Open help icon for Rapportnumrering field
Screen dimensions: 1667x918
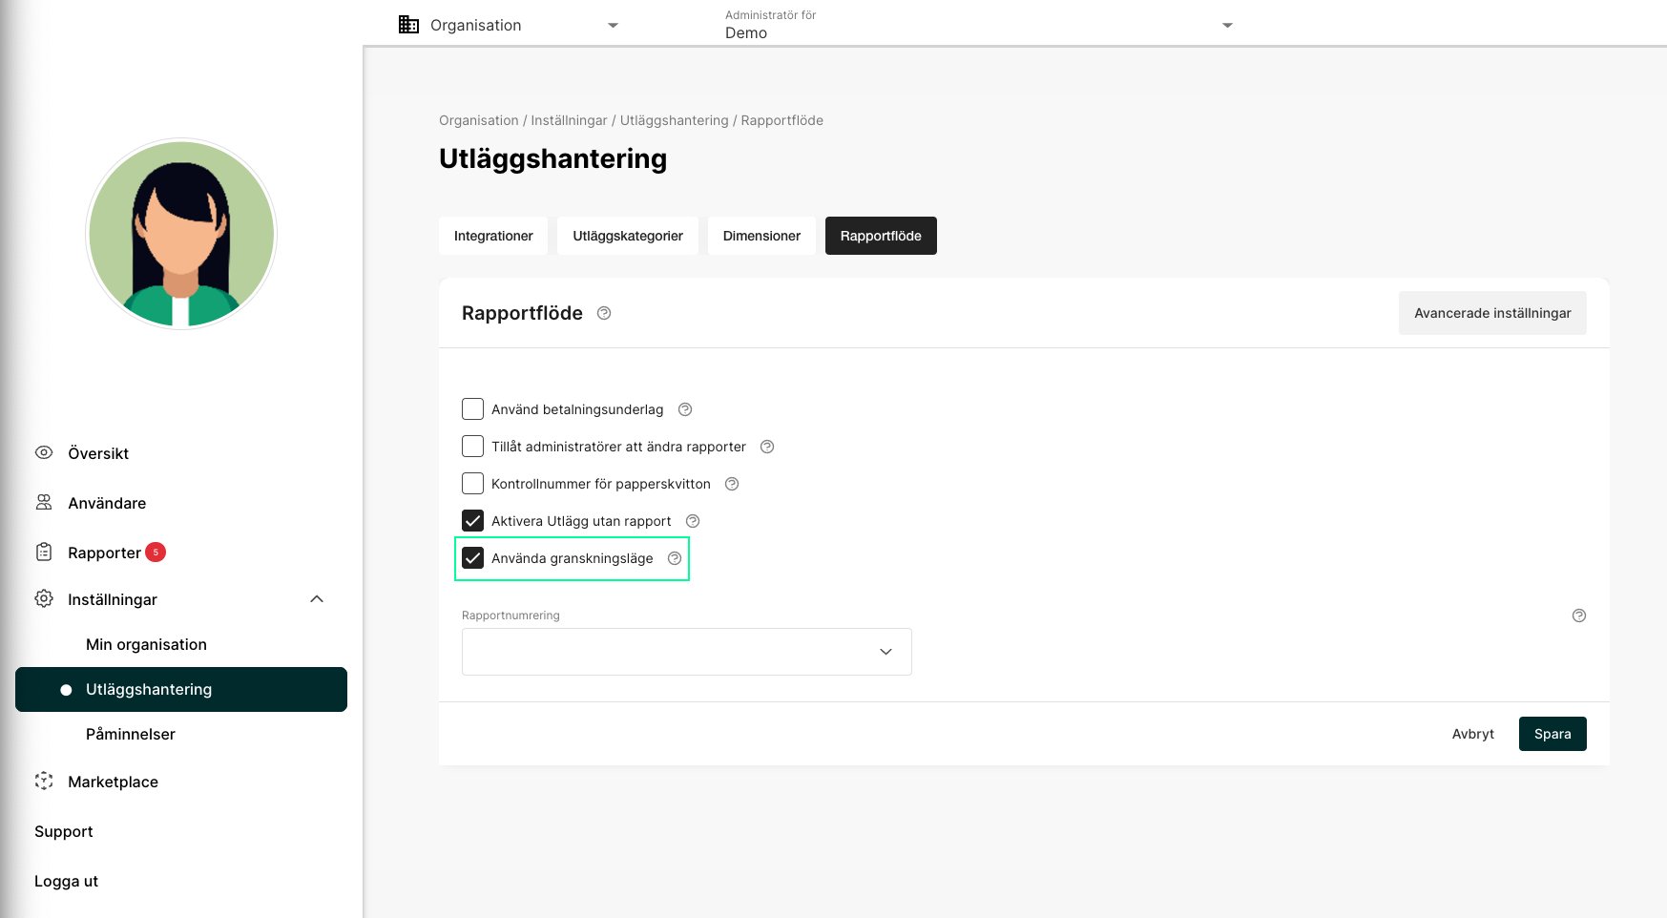(x=1579, y=615)
